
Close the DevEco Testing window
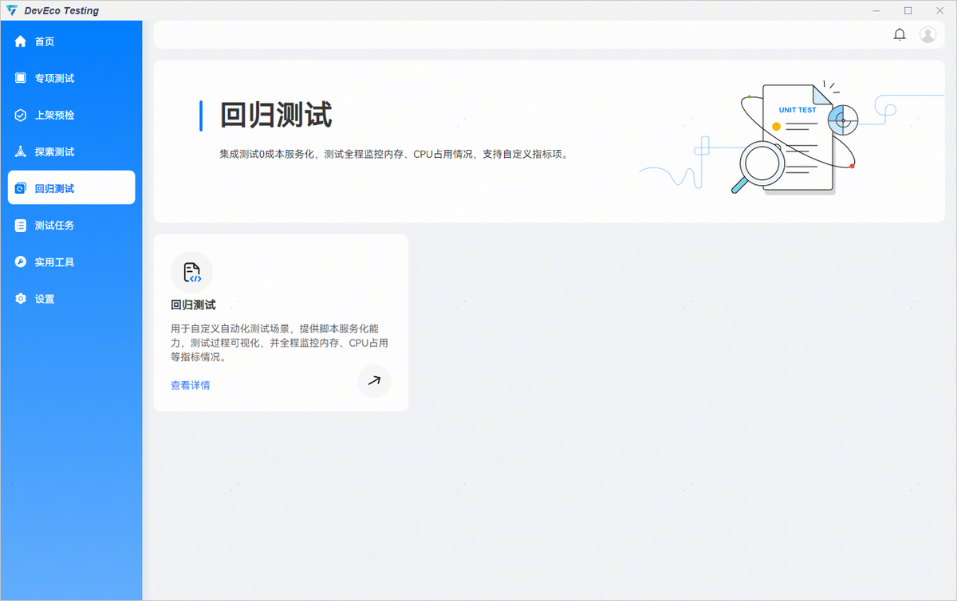pyautogui.click(x=938, y=10)
